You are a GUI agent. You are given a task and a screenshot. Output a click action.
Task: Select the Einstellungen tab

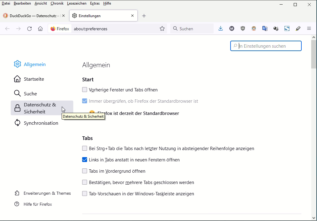[x=104, y=16]
